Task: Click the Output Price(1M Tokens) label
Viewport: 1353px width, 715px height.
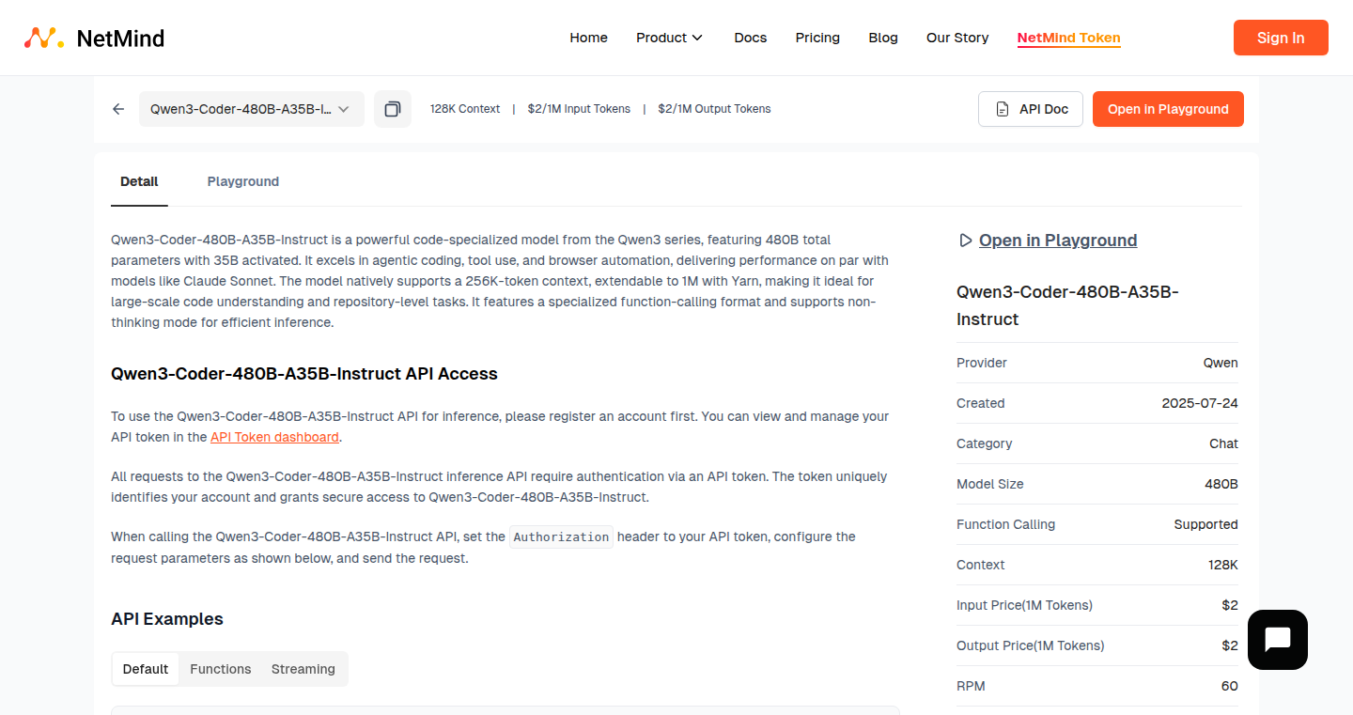Action: coord(1031,645)
